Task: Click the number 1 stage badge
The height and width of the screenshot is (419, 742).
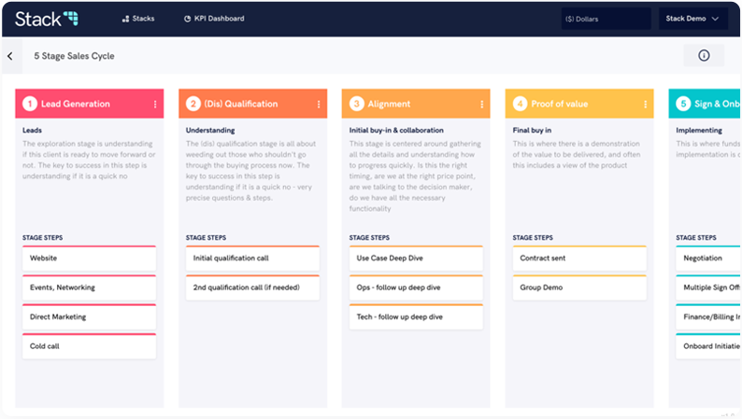Action: 30,105
